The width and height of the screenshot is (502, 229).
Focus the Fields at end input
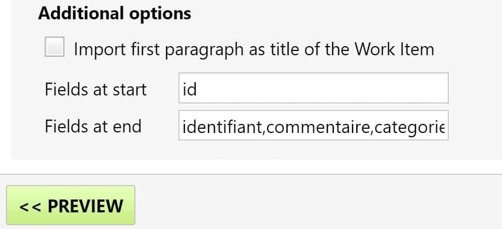click(x=313, y=126)
